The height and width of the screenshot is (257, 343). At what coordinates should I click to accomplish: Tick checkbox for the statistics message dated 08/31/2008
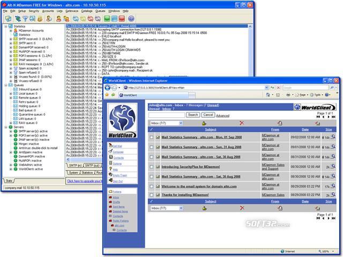pyautogui.click(x=151, y=157)
